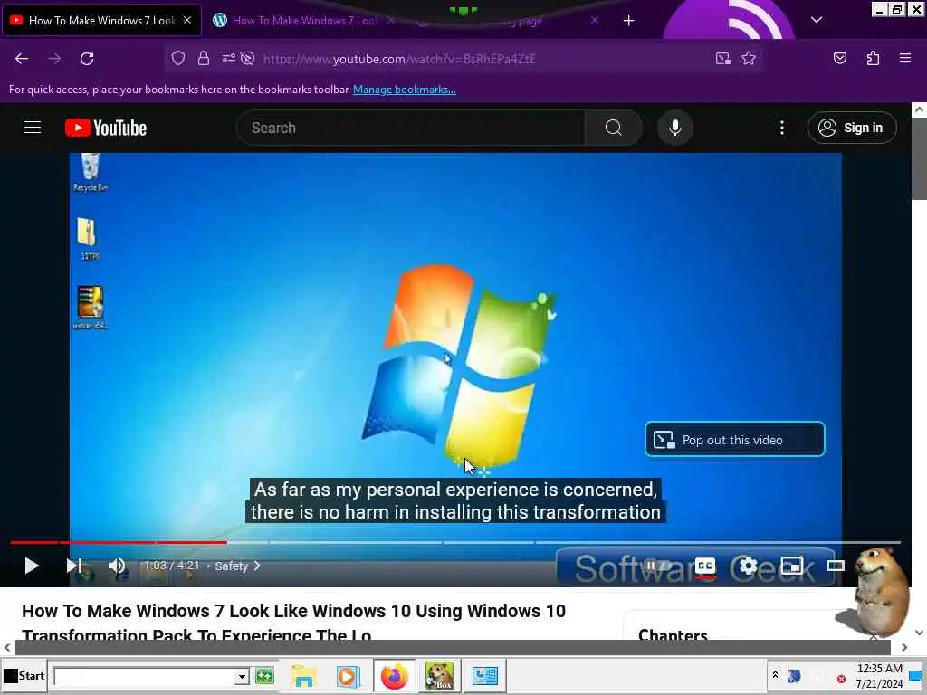Open File Explorer from taskbar
The width and height of the screenshot is (927, 695).
coord(304,675)
